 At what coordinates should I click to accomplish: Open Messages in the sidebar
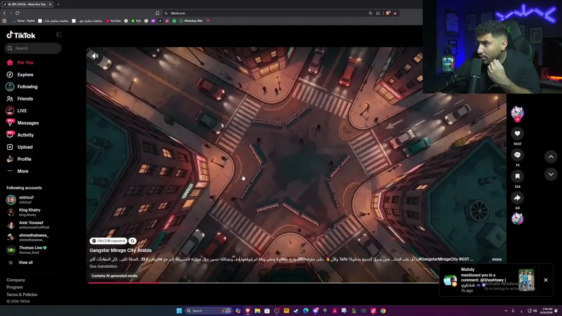click(28, 123)
